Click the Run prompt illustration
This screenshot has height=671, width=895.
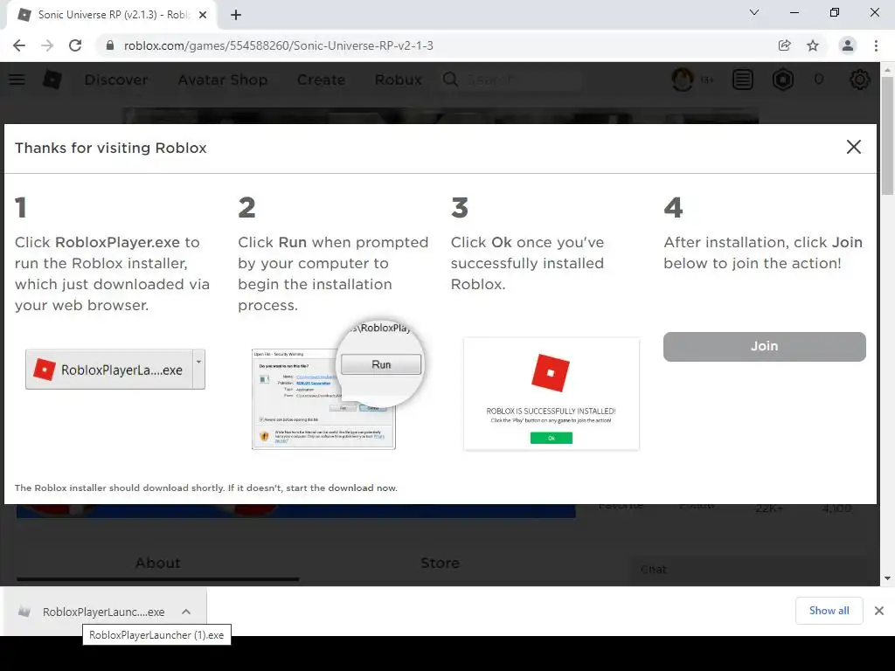338,385
